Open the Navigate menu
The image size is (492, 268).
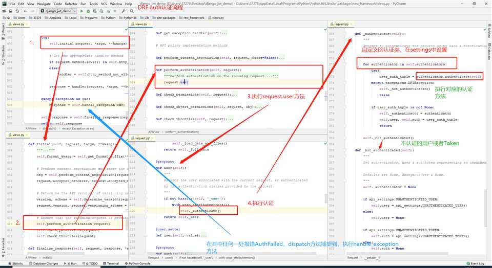[x=44, y=4]
